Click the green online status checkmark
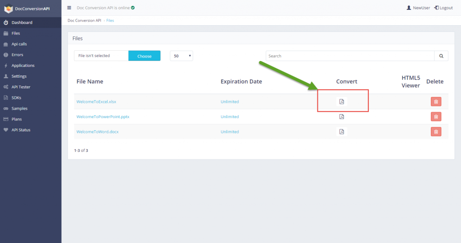Screen dimensions: 461x243 coord(133,8)
